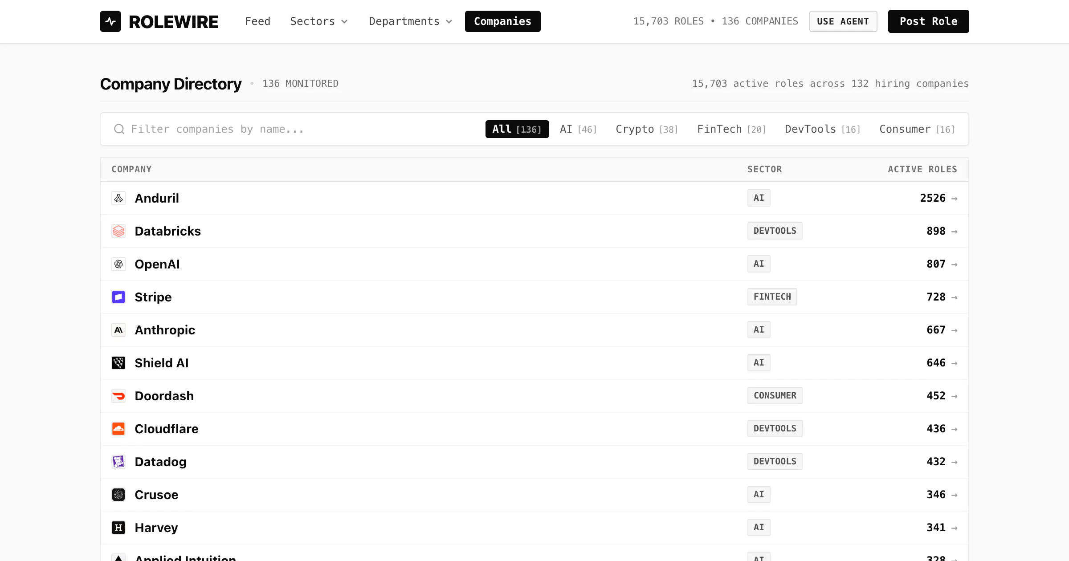Click the Cloudflare company name
Viewport: 1069px width, 561px height.
[x=167, y=429]
